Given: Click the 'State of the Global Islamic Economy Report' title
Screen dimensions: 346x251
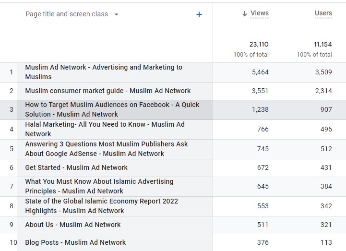Looking at the screenshot, I should coord(101,206).
